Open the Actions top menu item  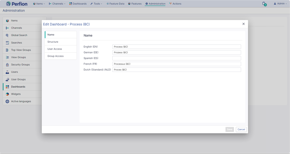tap(175, 4)
